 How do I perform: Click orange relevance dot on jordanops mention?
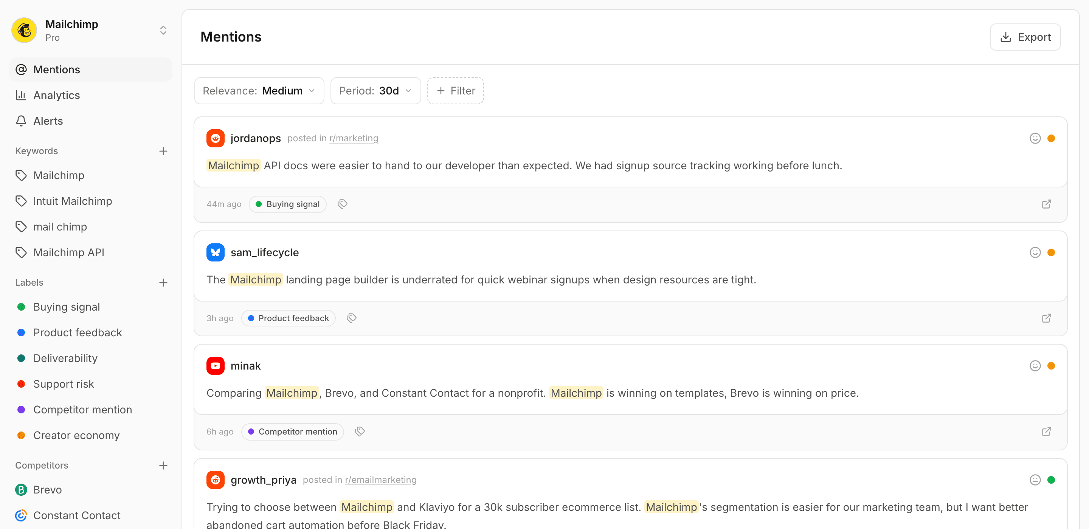pos(1051,139)
